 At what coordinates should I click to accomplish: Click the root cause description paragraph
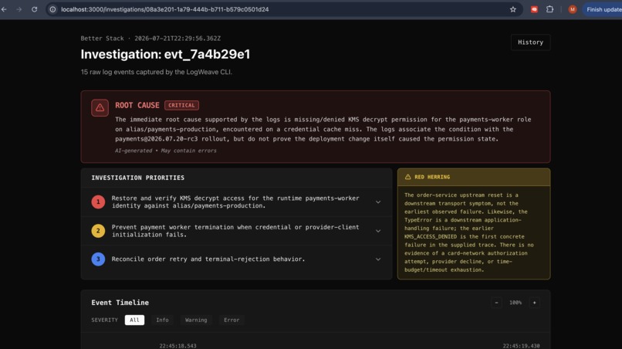[323, 129]
